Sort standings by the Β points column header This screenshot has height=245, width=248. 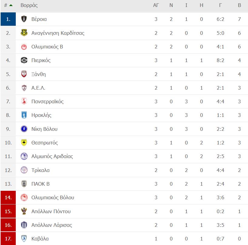(239, 5)
